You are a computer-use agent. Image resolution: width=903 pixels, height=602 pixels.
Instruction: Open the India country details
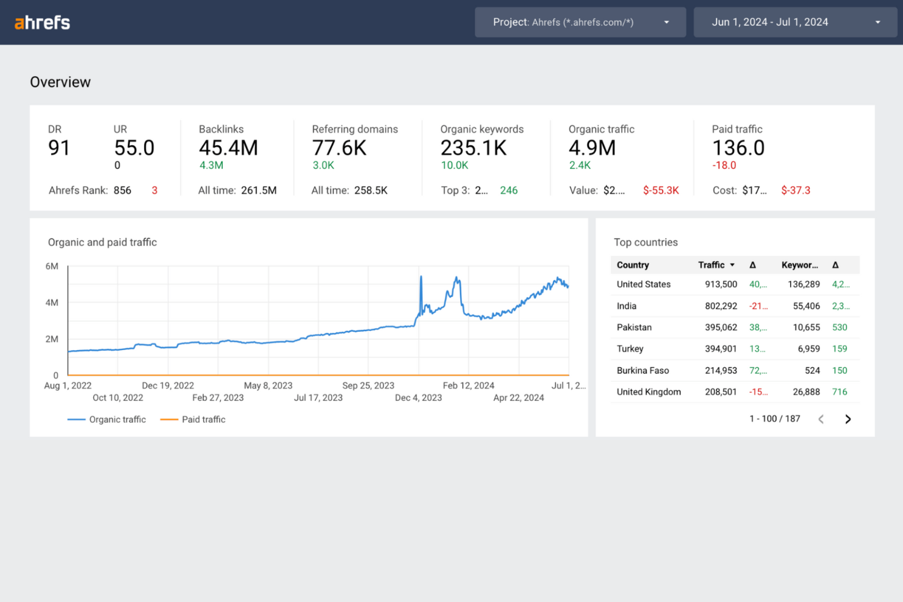[x=626, y=306]
